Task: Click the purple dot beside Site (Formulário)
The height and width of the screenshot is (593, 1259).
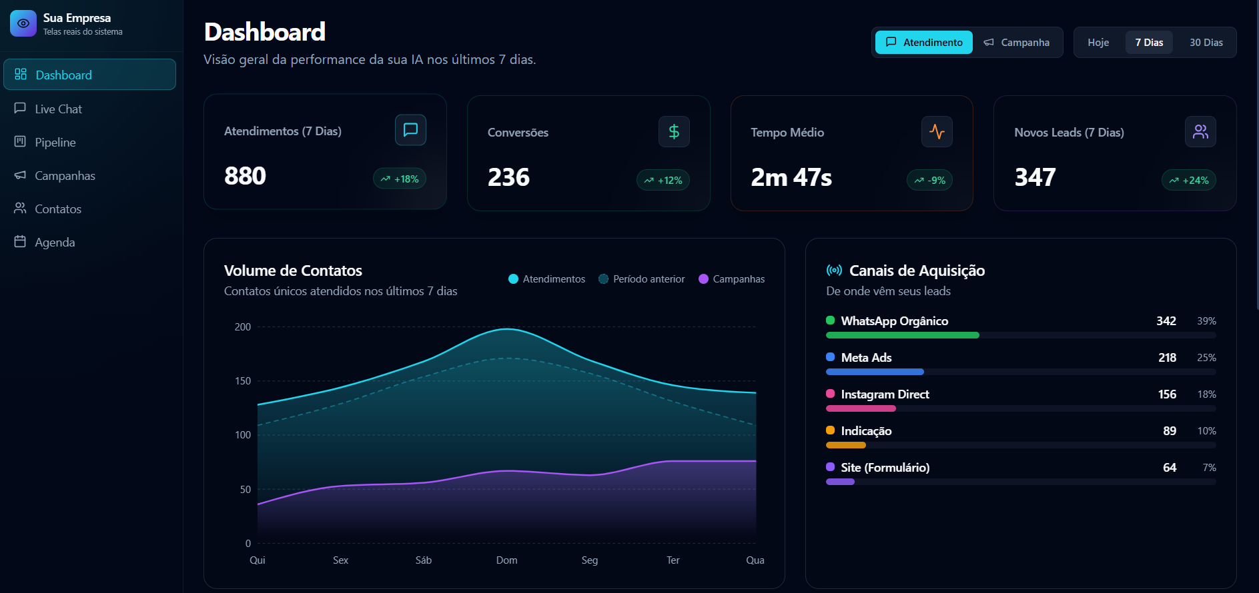Action: click(830, 467)
